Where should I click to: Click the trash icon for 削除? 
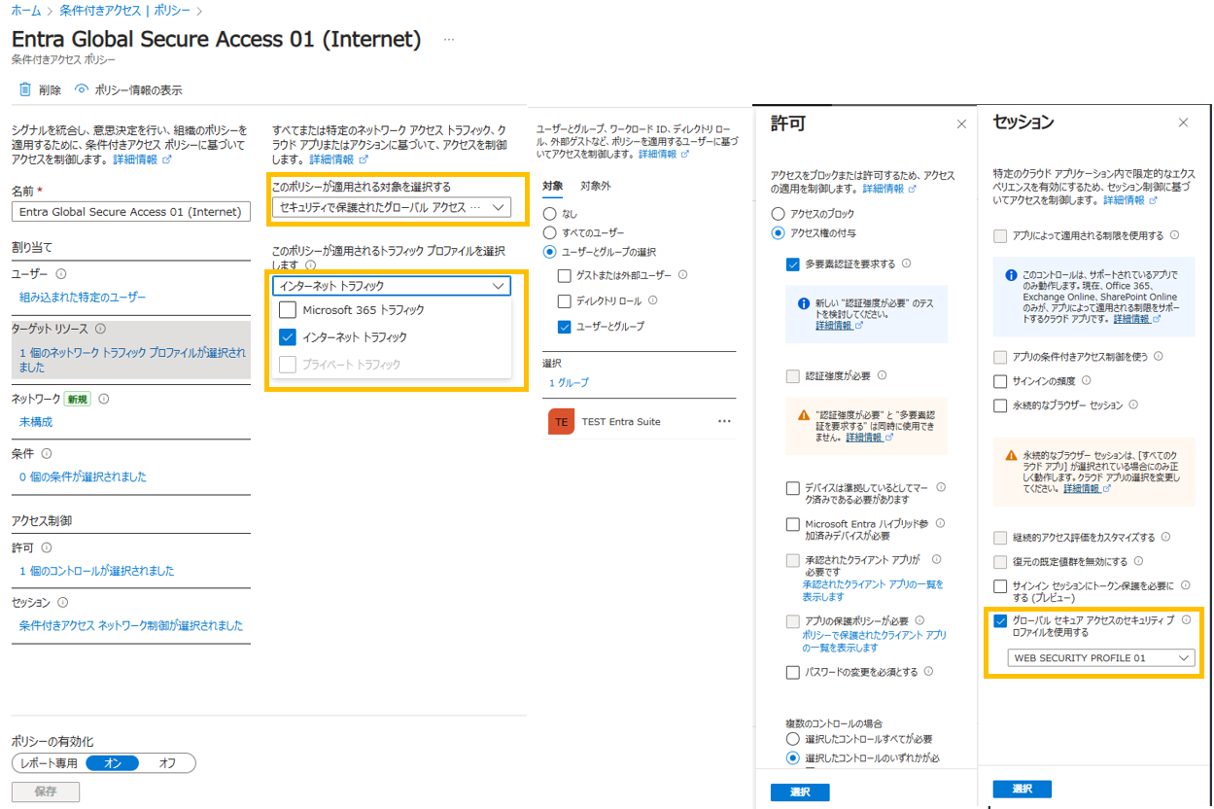coord(26,89)
